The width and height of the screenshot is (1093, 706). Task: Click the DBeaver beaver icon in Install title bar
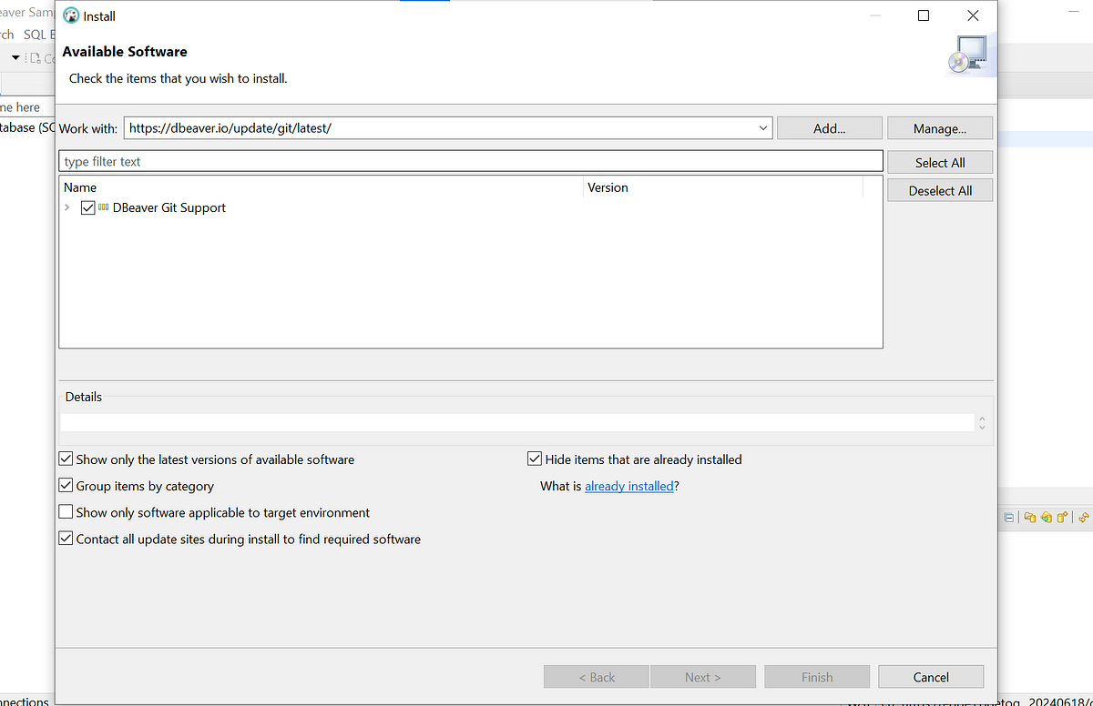[x=71, y=15]
